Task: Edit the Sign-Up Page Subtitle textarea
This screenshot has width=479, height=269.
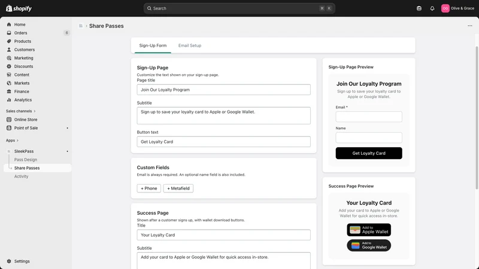Action: (x=223, y=115)
